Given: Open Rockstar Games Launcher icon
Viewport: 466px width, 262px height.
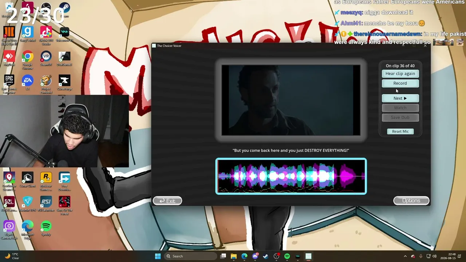Looking at the screenshot, I should point(46,181).
